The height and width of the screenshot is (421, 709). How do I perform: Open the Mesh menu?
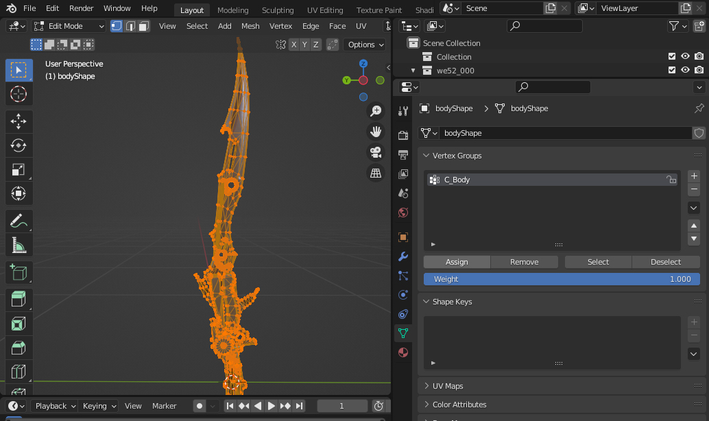250,26
